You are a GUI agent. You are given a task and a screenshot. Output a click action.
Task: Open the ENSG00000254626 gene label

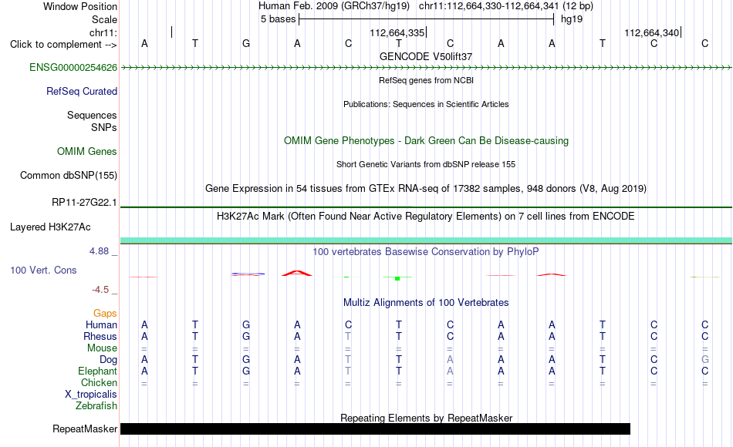(x=73, y=67)
